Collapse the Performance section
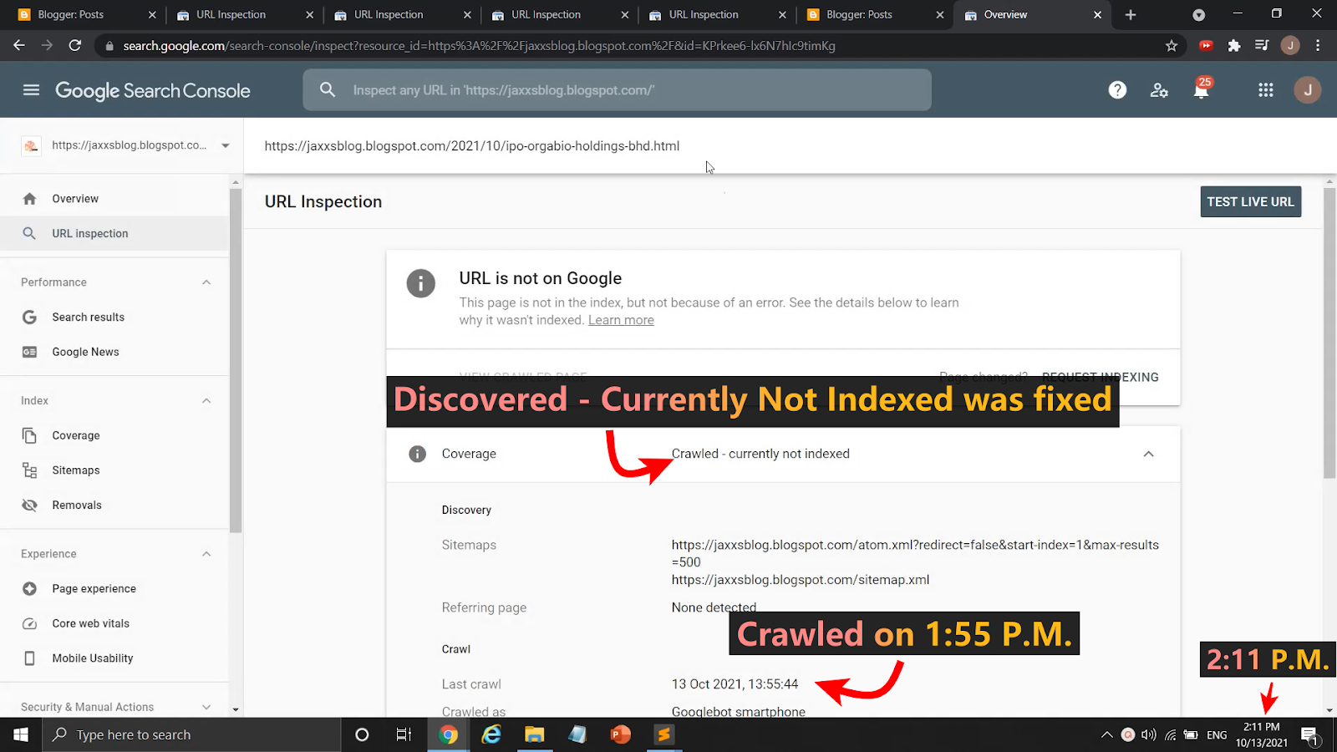1337x752 pixels. [x=206, y=282]
